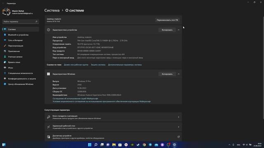
Task: Copy device characteristics with Копировать
Action: coord(167,30)
